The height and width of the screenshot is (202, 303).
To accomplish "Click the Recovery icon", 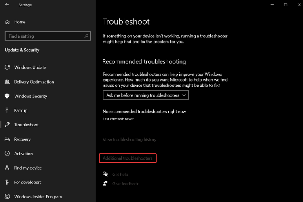I will point(7,139).
